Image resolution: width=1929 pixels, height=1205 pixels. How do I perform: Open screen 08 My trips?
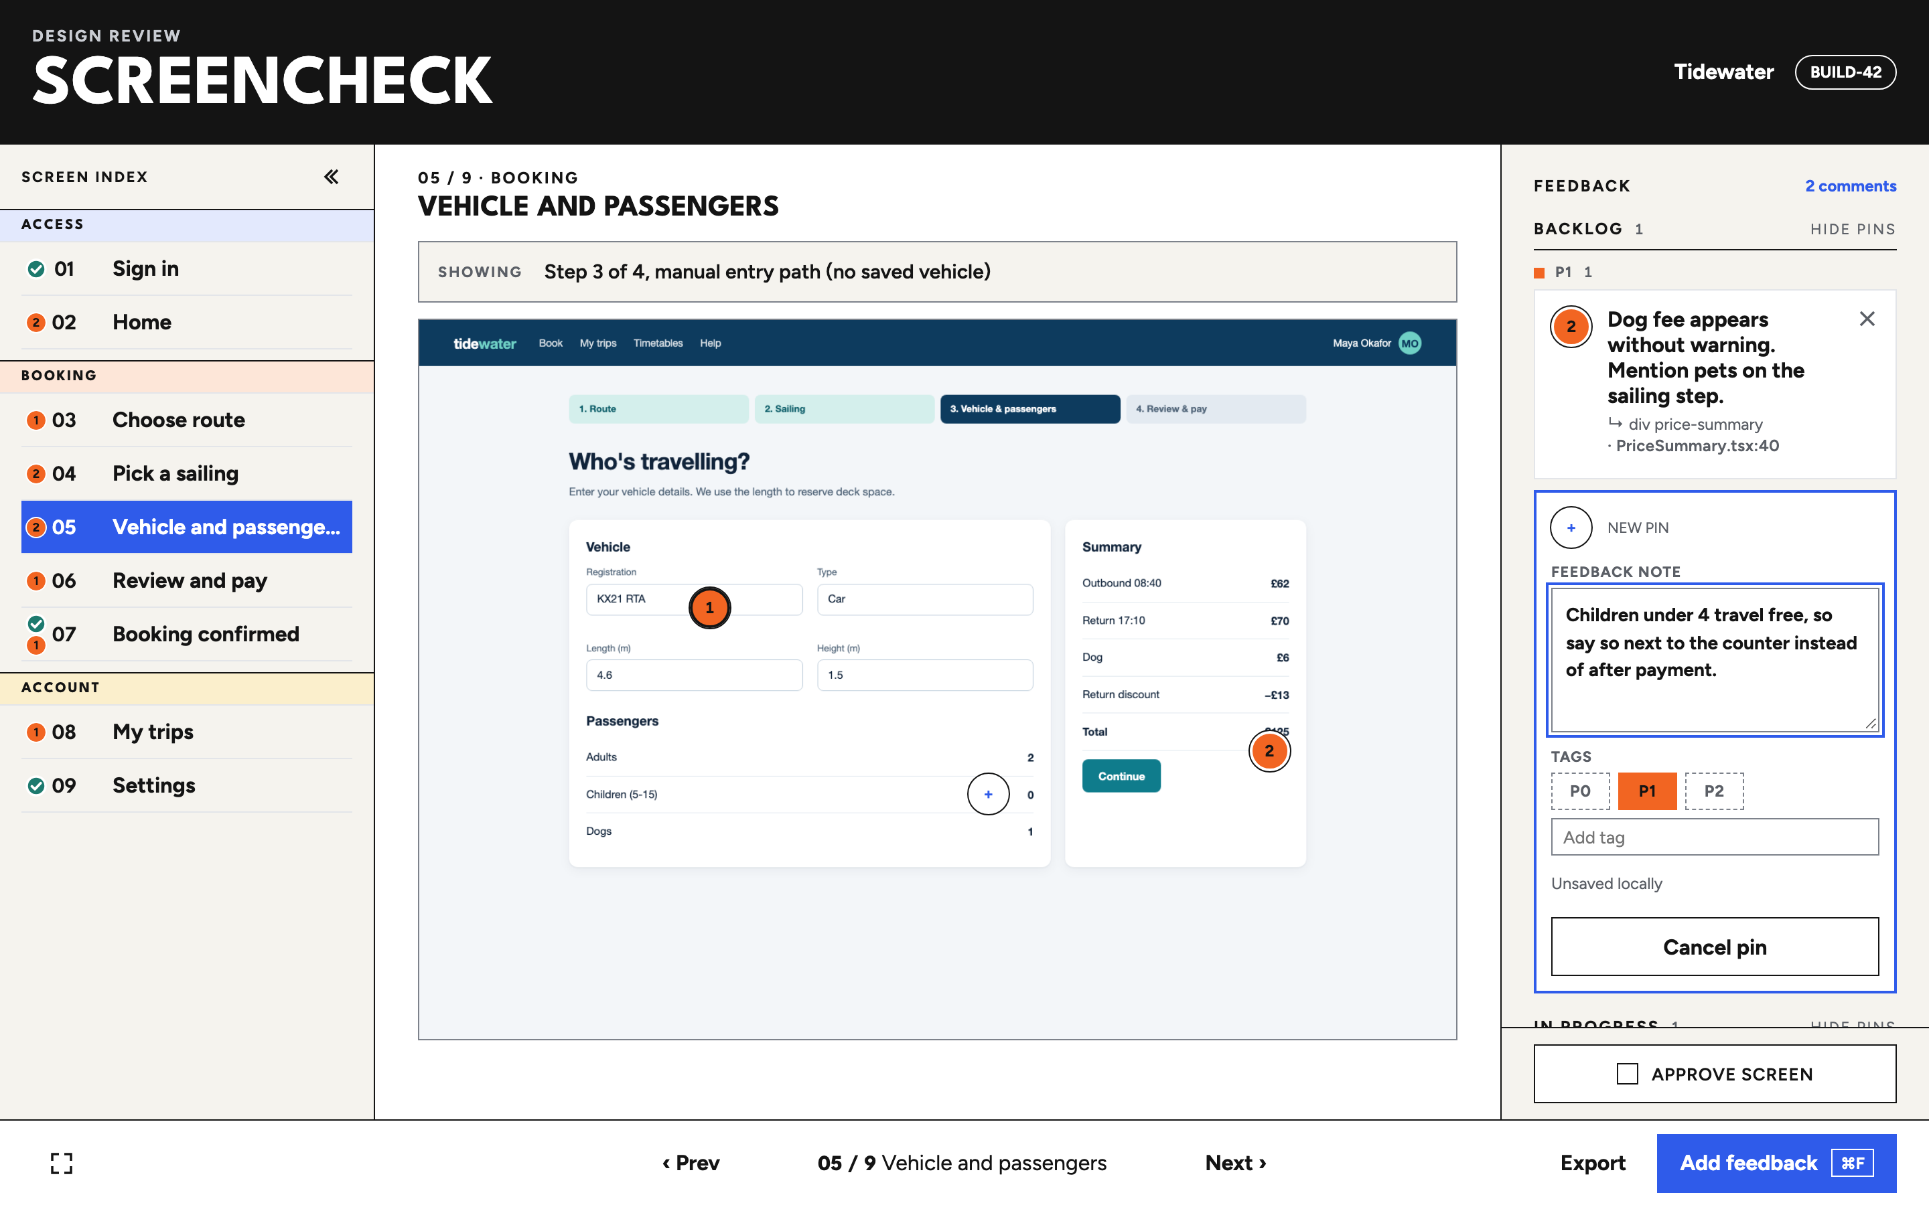point(186,732)
